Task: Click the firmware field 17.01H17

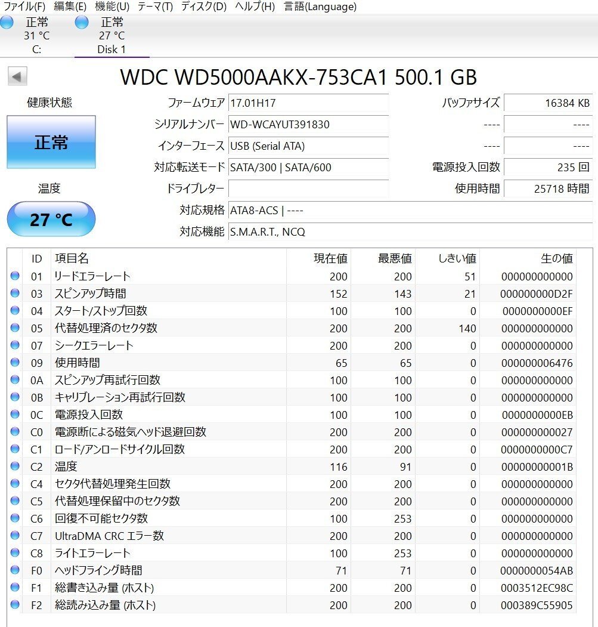Action: (x=308, y=103)
